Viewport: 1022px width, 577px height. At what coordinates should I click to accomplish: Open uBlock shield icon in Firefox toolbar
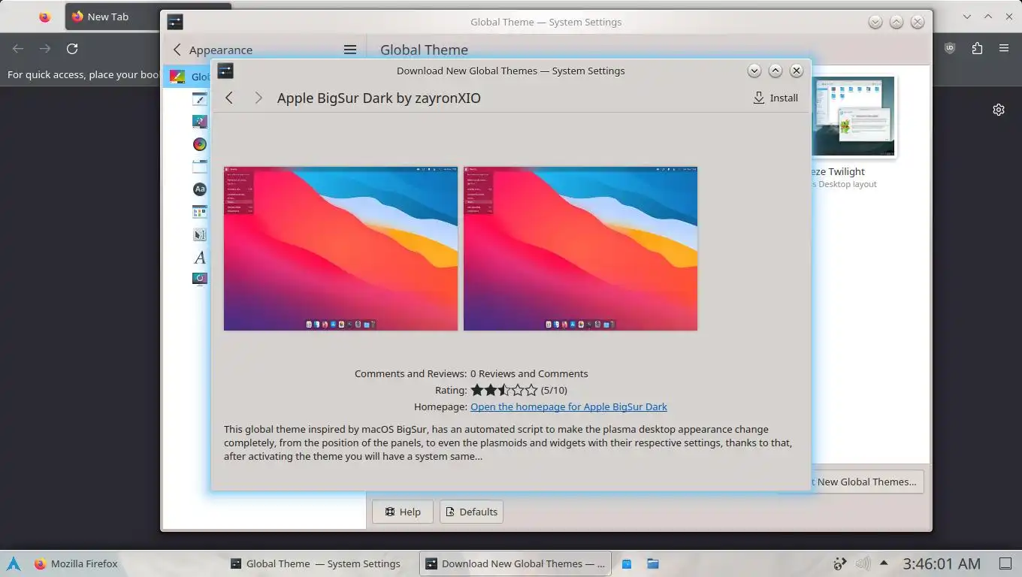point(950,48)
